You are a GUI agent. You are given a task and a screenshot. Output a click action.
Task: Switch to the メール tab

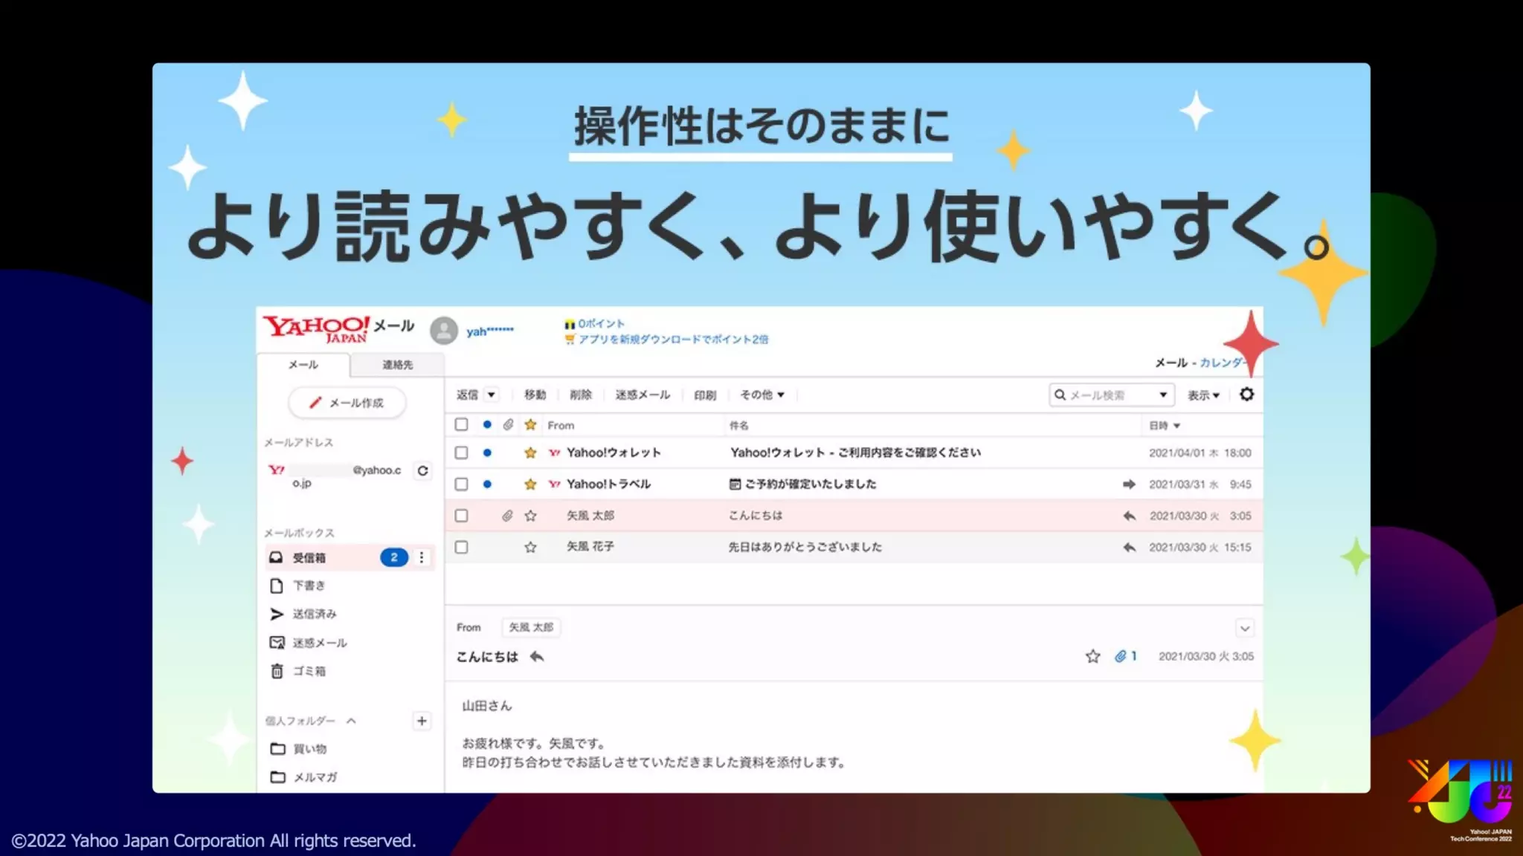[x=303, y=365]
